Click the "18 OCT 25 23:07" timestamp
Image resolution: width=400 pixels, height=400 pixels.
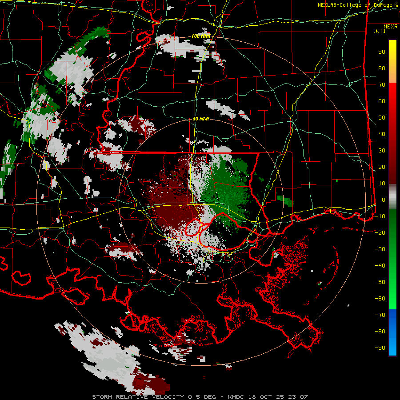(x=278, y=397)
